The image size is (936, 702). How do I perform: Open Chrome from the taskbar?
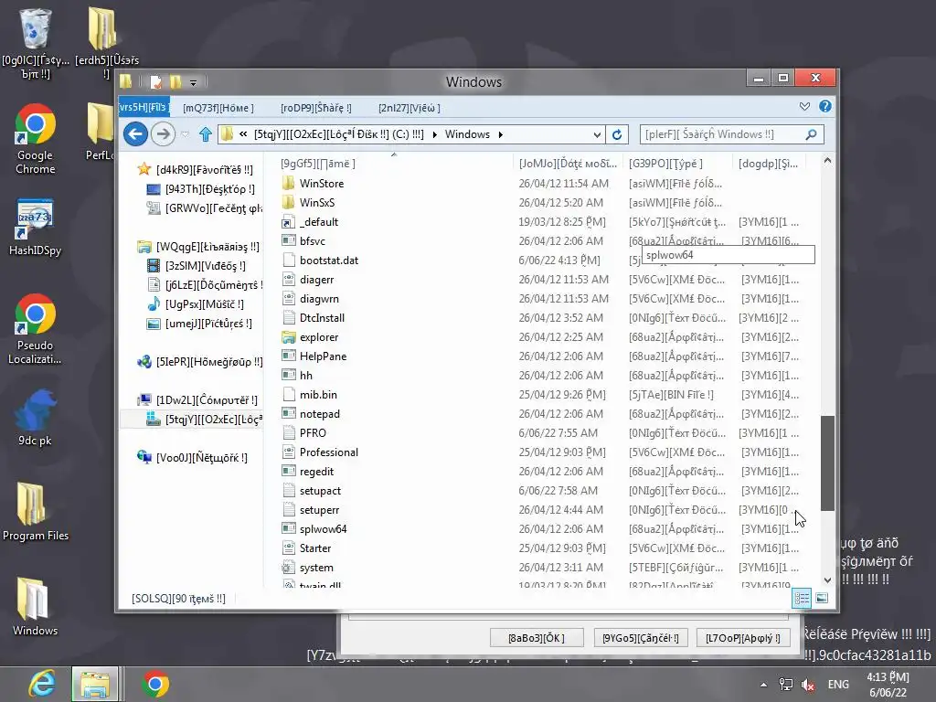tap(155, 684)
